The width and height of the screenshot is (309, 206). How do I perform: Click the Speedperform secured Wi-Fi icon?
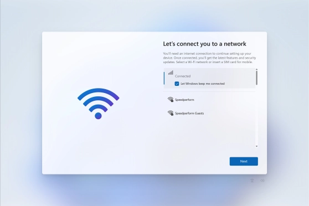[x=171, y=99]
